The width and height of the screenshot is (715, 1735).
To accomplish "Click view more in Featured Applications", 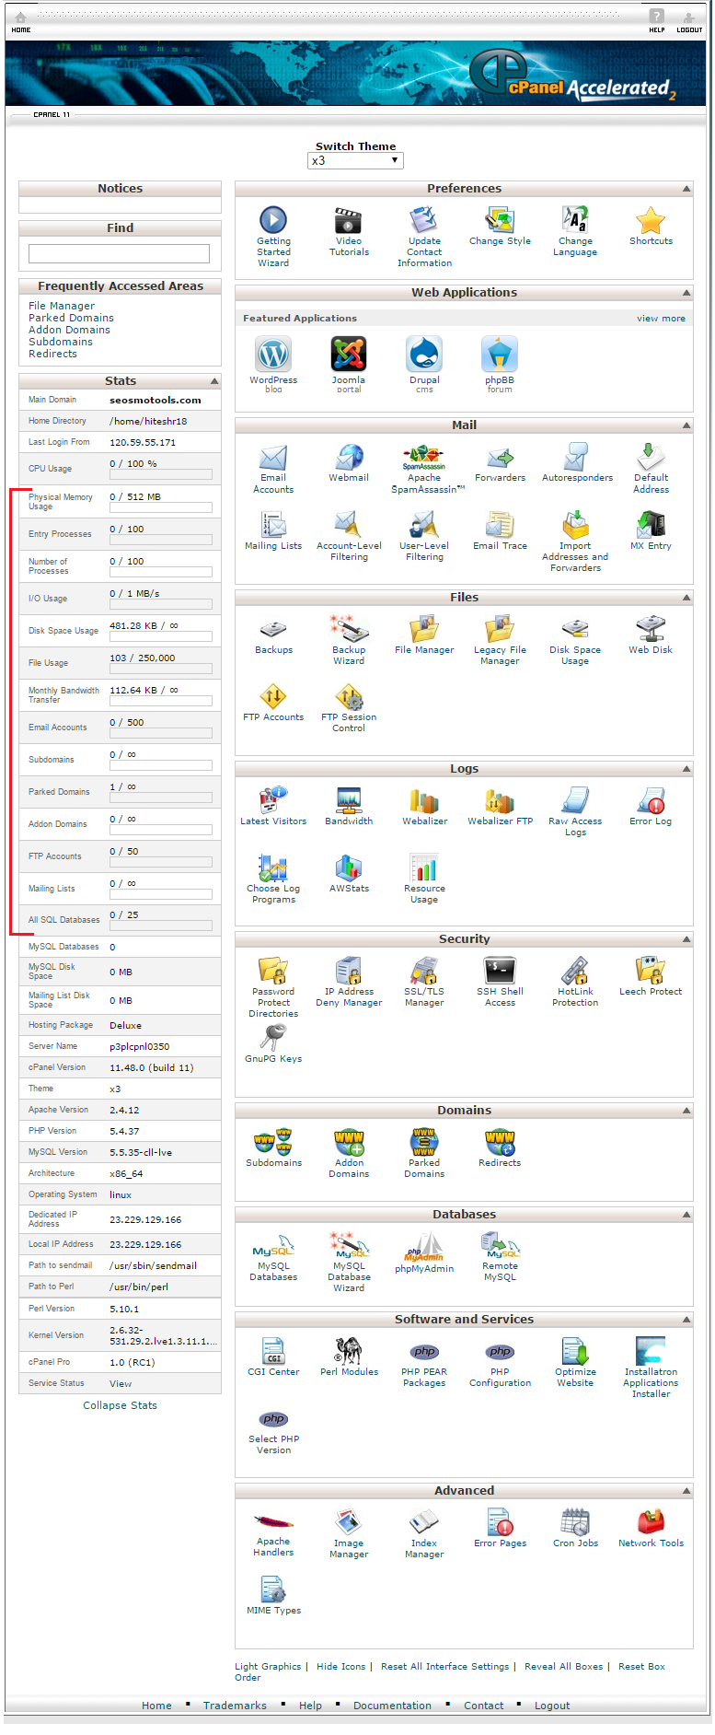I will point(661,319).
